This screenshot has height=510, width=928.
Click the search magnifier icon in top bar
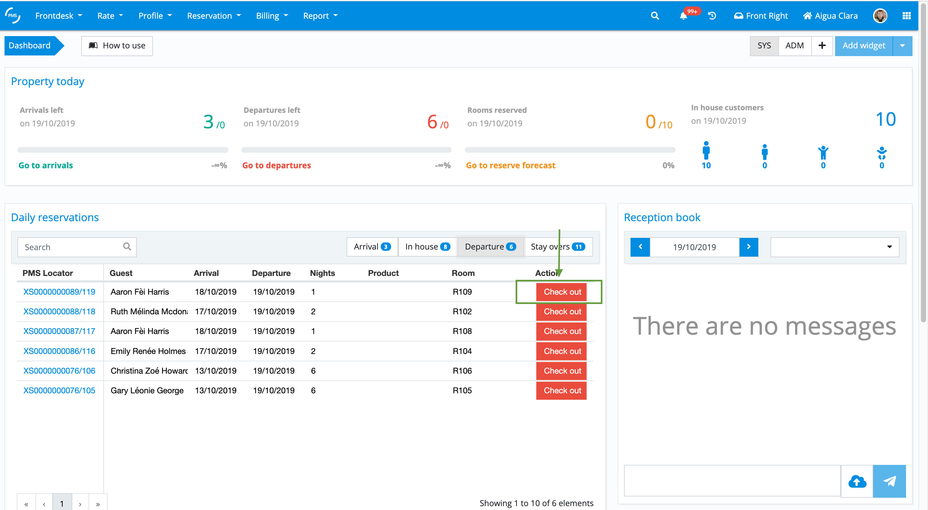coord(655,16)
